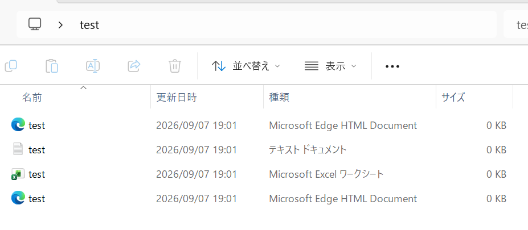The height and width of the screenshot is (230, 528).
Task: Click the Rename toolbar icon
Action: coord(93,66)
